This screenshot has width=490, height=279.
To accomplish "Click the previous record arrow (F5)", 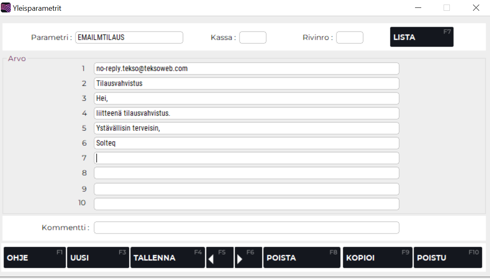I will [220, 257].
